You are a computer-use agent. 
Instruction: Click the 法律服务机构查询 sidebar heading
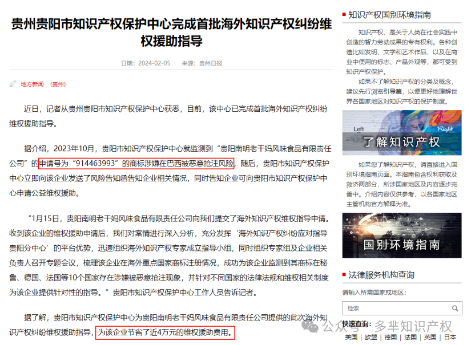[381, 275]
